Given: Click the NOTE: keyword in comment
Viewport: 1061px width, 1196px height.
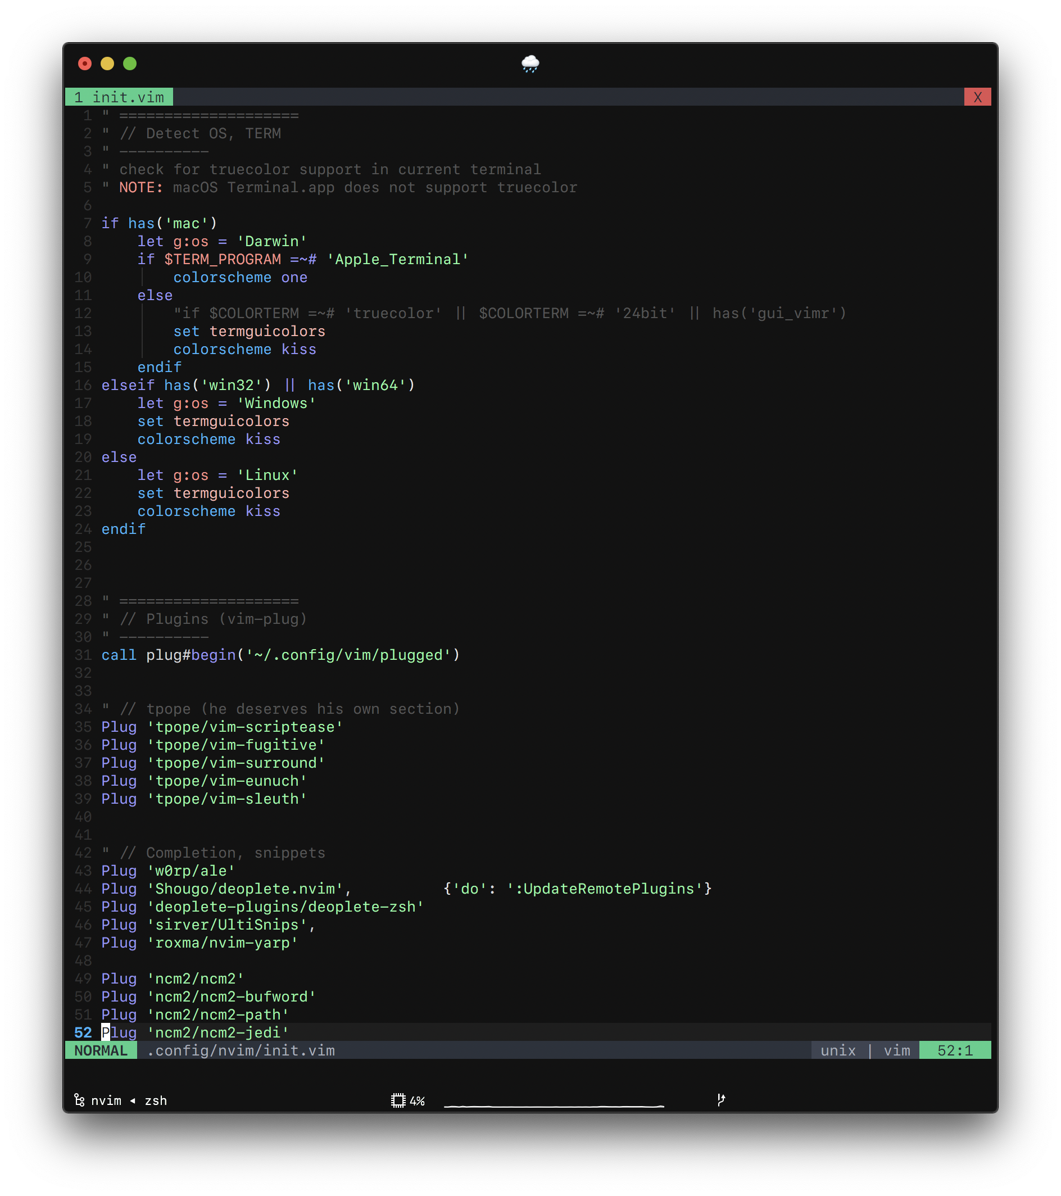Looking at the screenshot, I should [141, 188].
